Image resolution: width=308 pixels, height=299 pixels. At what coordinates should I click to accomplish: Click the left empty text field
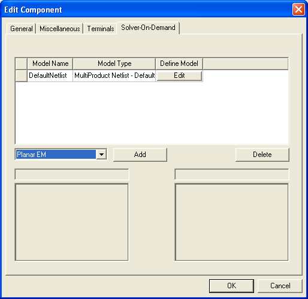[72, 174]
